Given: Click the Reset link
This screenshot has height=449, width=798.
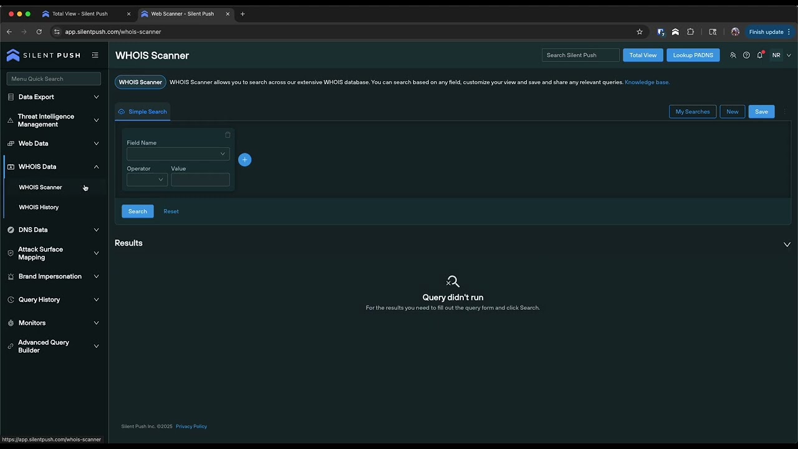Looking at the screenshot, I should (x=171, y=211).
